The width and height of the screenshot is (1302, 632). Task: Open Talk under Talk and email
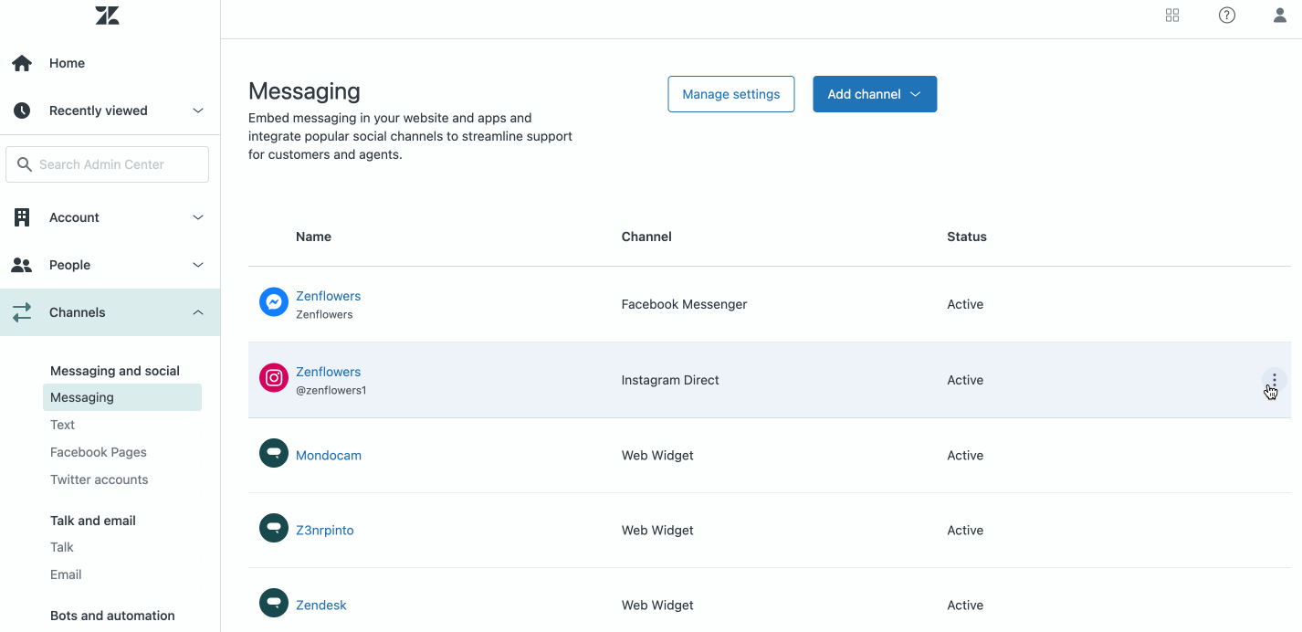click(62, 547)
